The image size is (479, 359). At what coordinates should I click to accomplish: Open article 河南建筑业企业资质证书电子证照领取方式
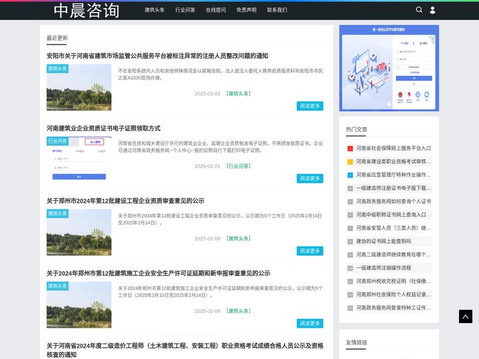tap(104, 128)
